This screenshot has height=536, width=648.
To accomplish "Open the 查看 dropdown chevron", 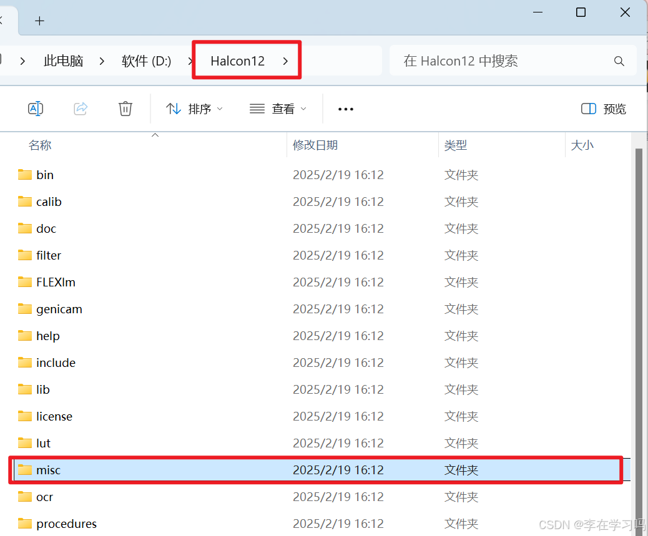I will coord(304,109).
